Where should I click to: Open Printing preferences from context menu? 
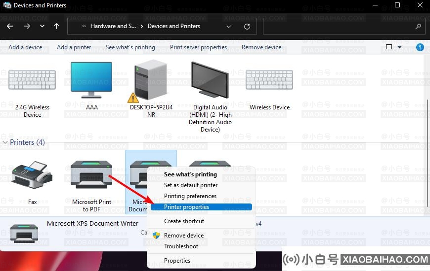190,196
